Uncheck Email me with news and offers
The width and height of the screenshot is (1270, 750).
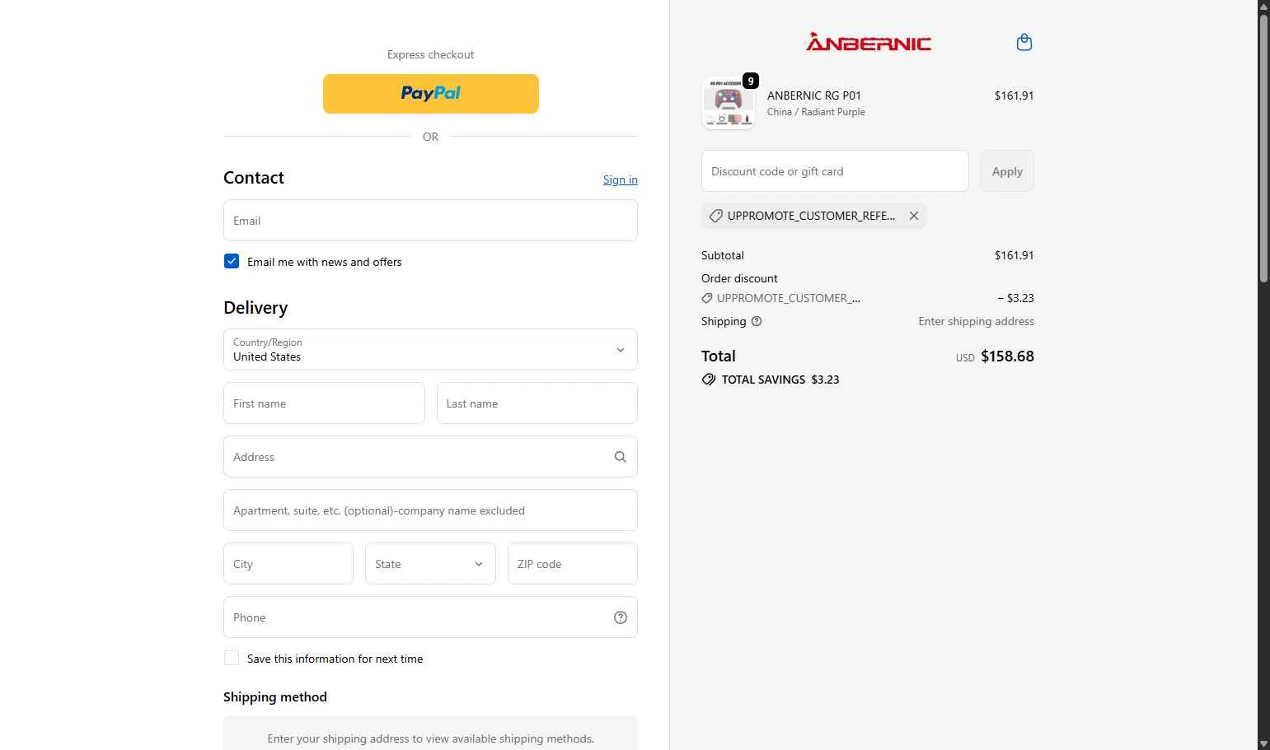click(x=232, y=261)
